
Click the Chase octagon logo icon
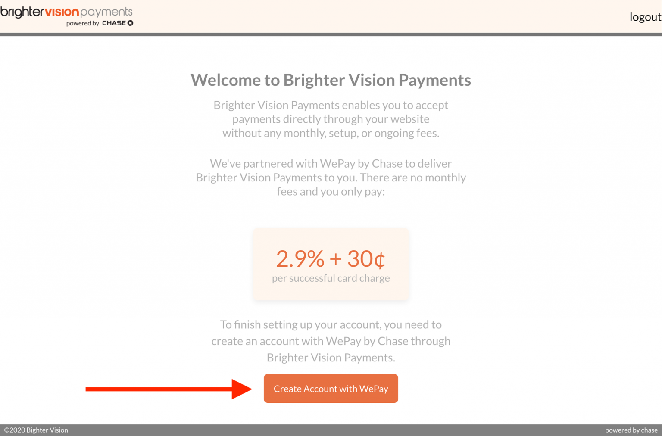click(x=130, y=23)
